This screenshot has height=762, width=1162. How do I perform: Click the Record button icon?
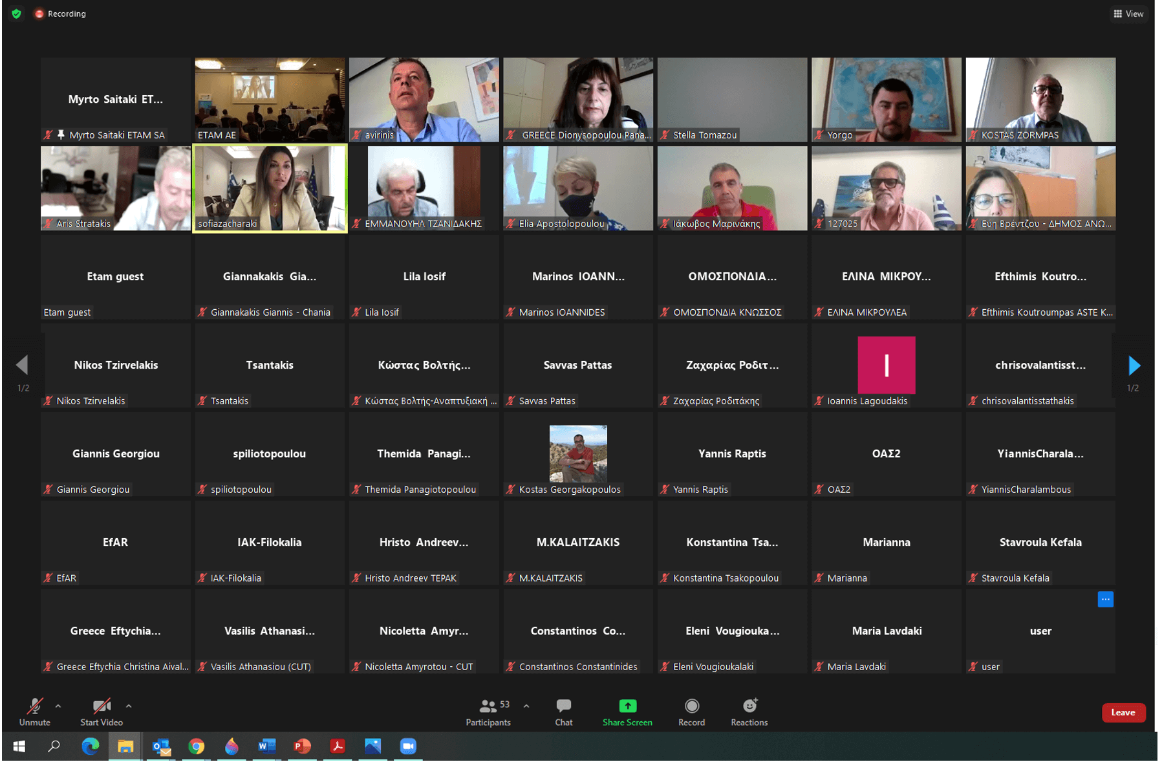click(x=692, y=706)
